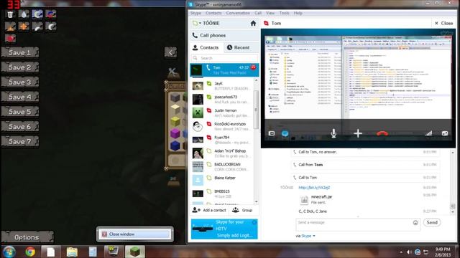The width and height of the screenshot is (460, 258).
Task: Load Save 1 slot
Action: click(20, 52)
